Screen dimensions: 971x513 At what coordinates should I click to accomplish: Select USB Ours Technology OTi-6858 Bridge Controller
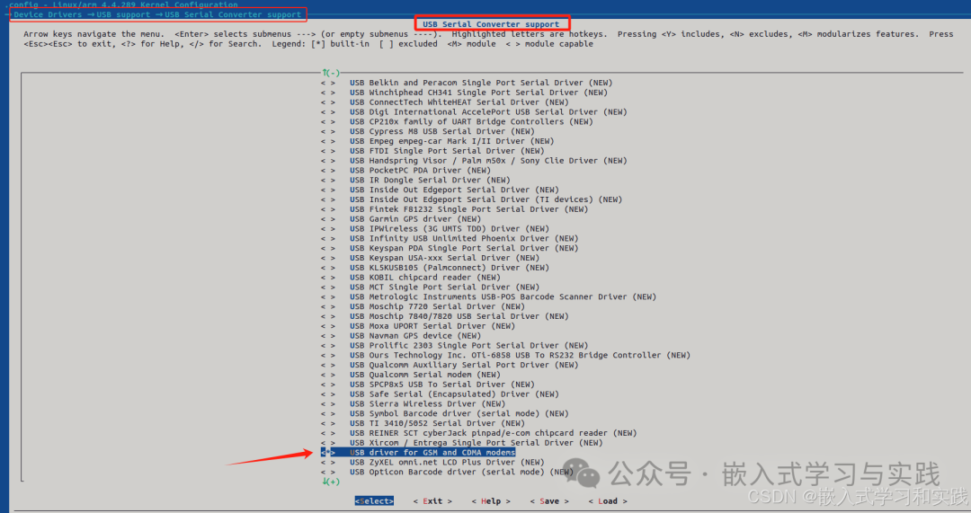tap(505, 355)
